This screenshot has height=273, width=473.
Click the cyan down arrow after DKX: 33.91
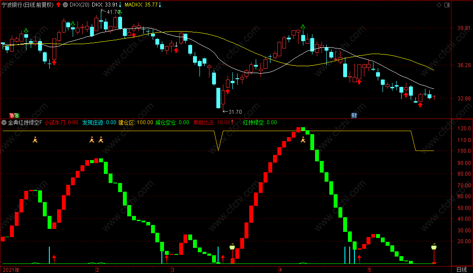click(120, 4)
